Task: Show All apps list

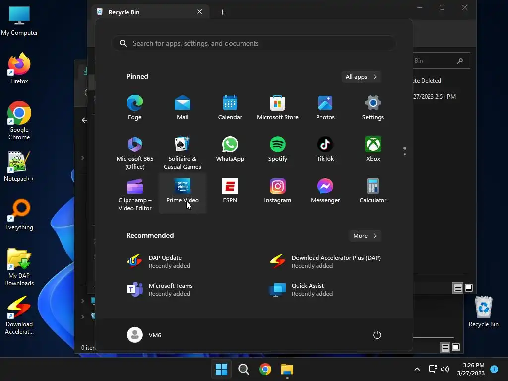Action: coord(361,77)
